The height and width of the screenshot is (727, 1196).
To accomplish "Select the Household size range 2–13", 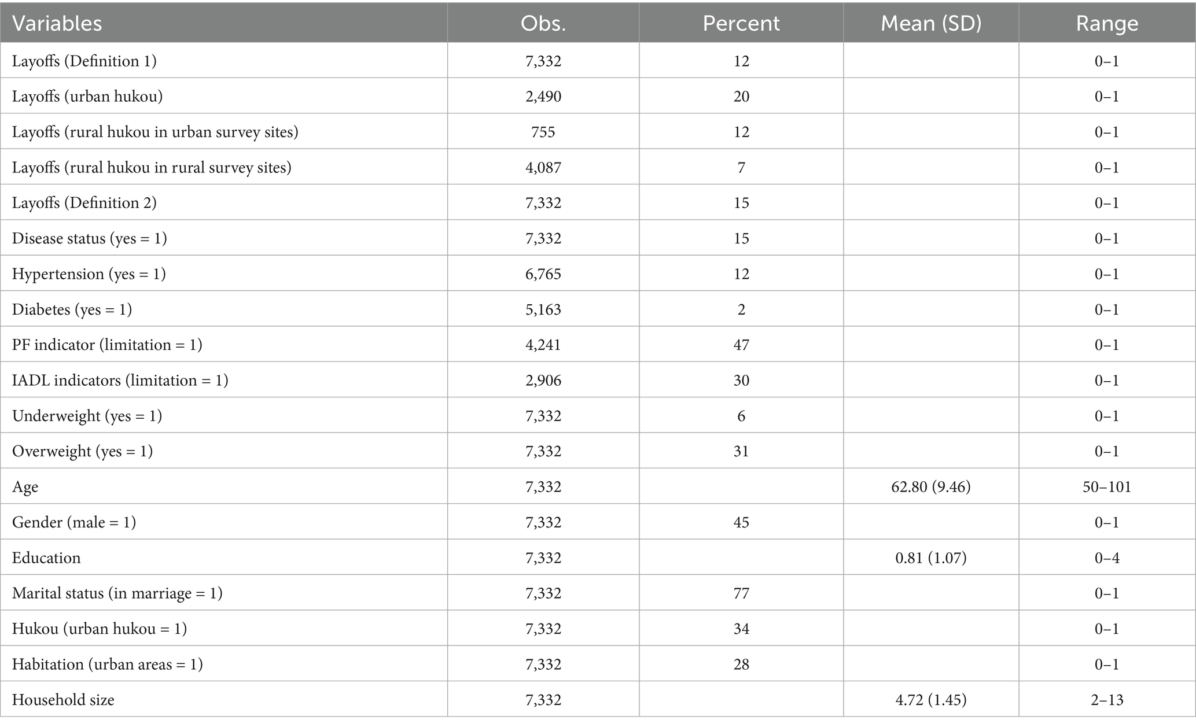I will pyautogui.click(x=1107, y=699).
